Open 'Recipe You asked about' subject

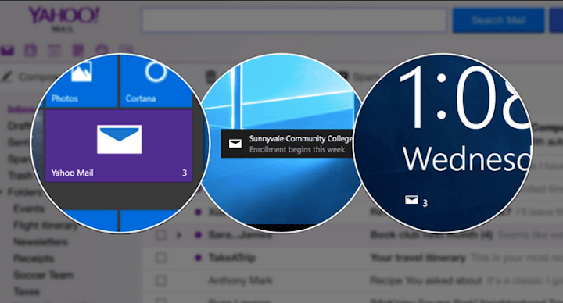click(x=426, y=280)
